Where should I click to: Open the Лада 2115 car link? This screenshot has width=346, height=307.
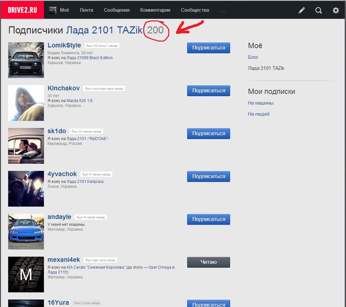pyautogui.click(x=58, y=272)
